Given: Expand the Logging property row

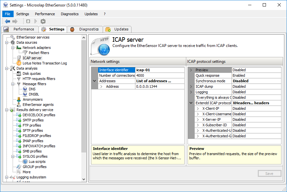Looking at the screenshot, I should point(191,92).
